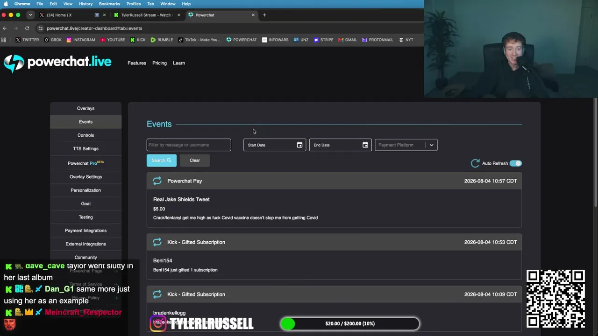Open Overlay Settings in the sidebar
Image resolution: width=598 pixels, height=336 pixels.
pos(85,177)
